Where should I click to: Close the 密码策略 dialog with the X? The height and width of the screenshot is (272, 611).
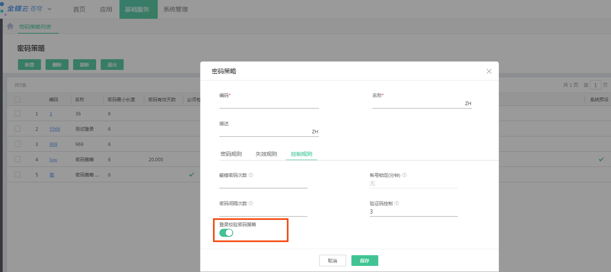[489, 71]
